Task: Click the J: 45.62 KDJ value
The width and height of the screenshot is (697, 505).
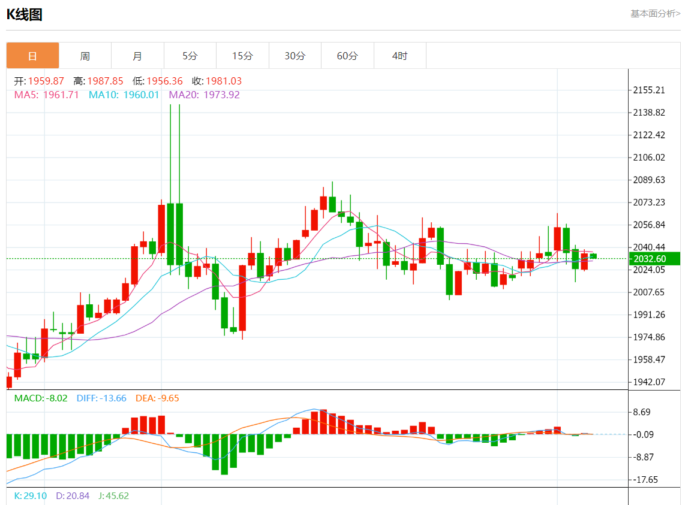Action: 114,496
